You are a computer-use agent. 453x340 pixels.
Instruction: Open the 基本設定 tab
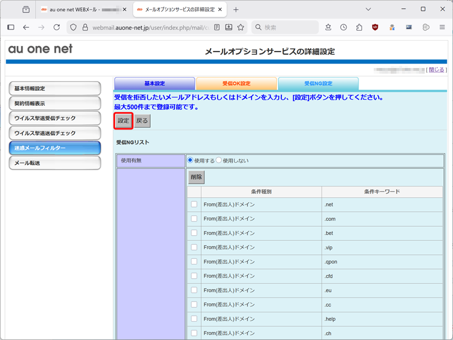[x=154, y=83]
